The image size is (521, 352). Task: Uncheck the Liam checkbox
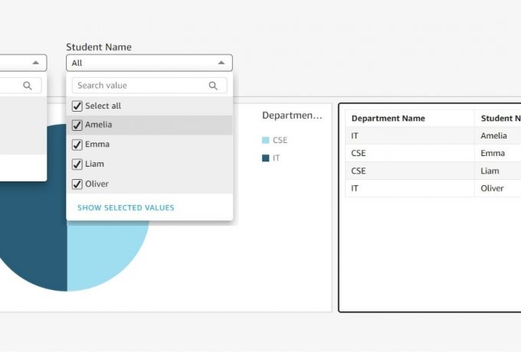(x=77, y=165)
